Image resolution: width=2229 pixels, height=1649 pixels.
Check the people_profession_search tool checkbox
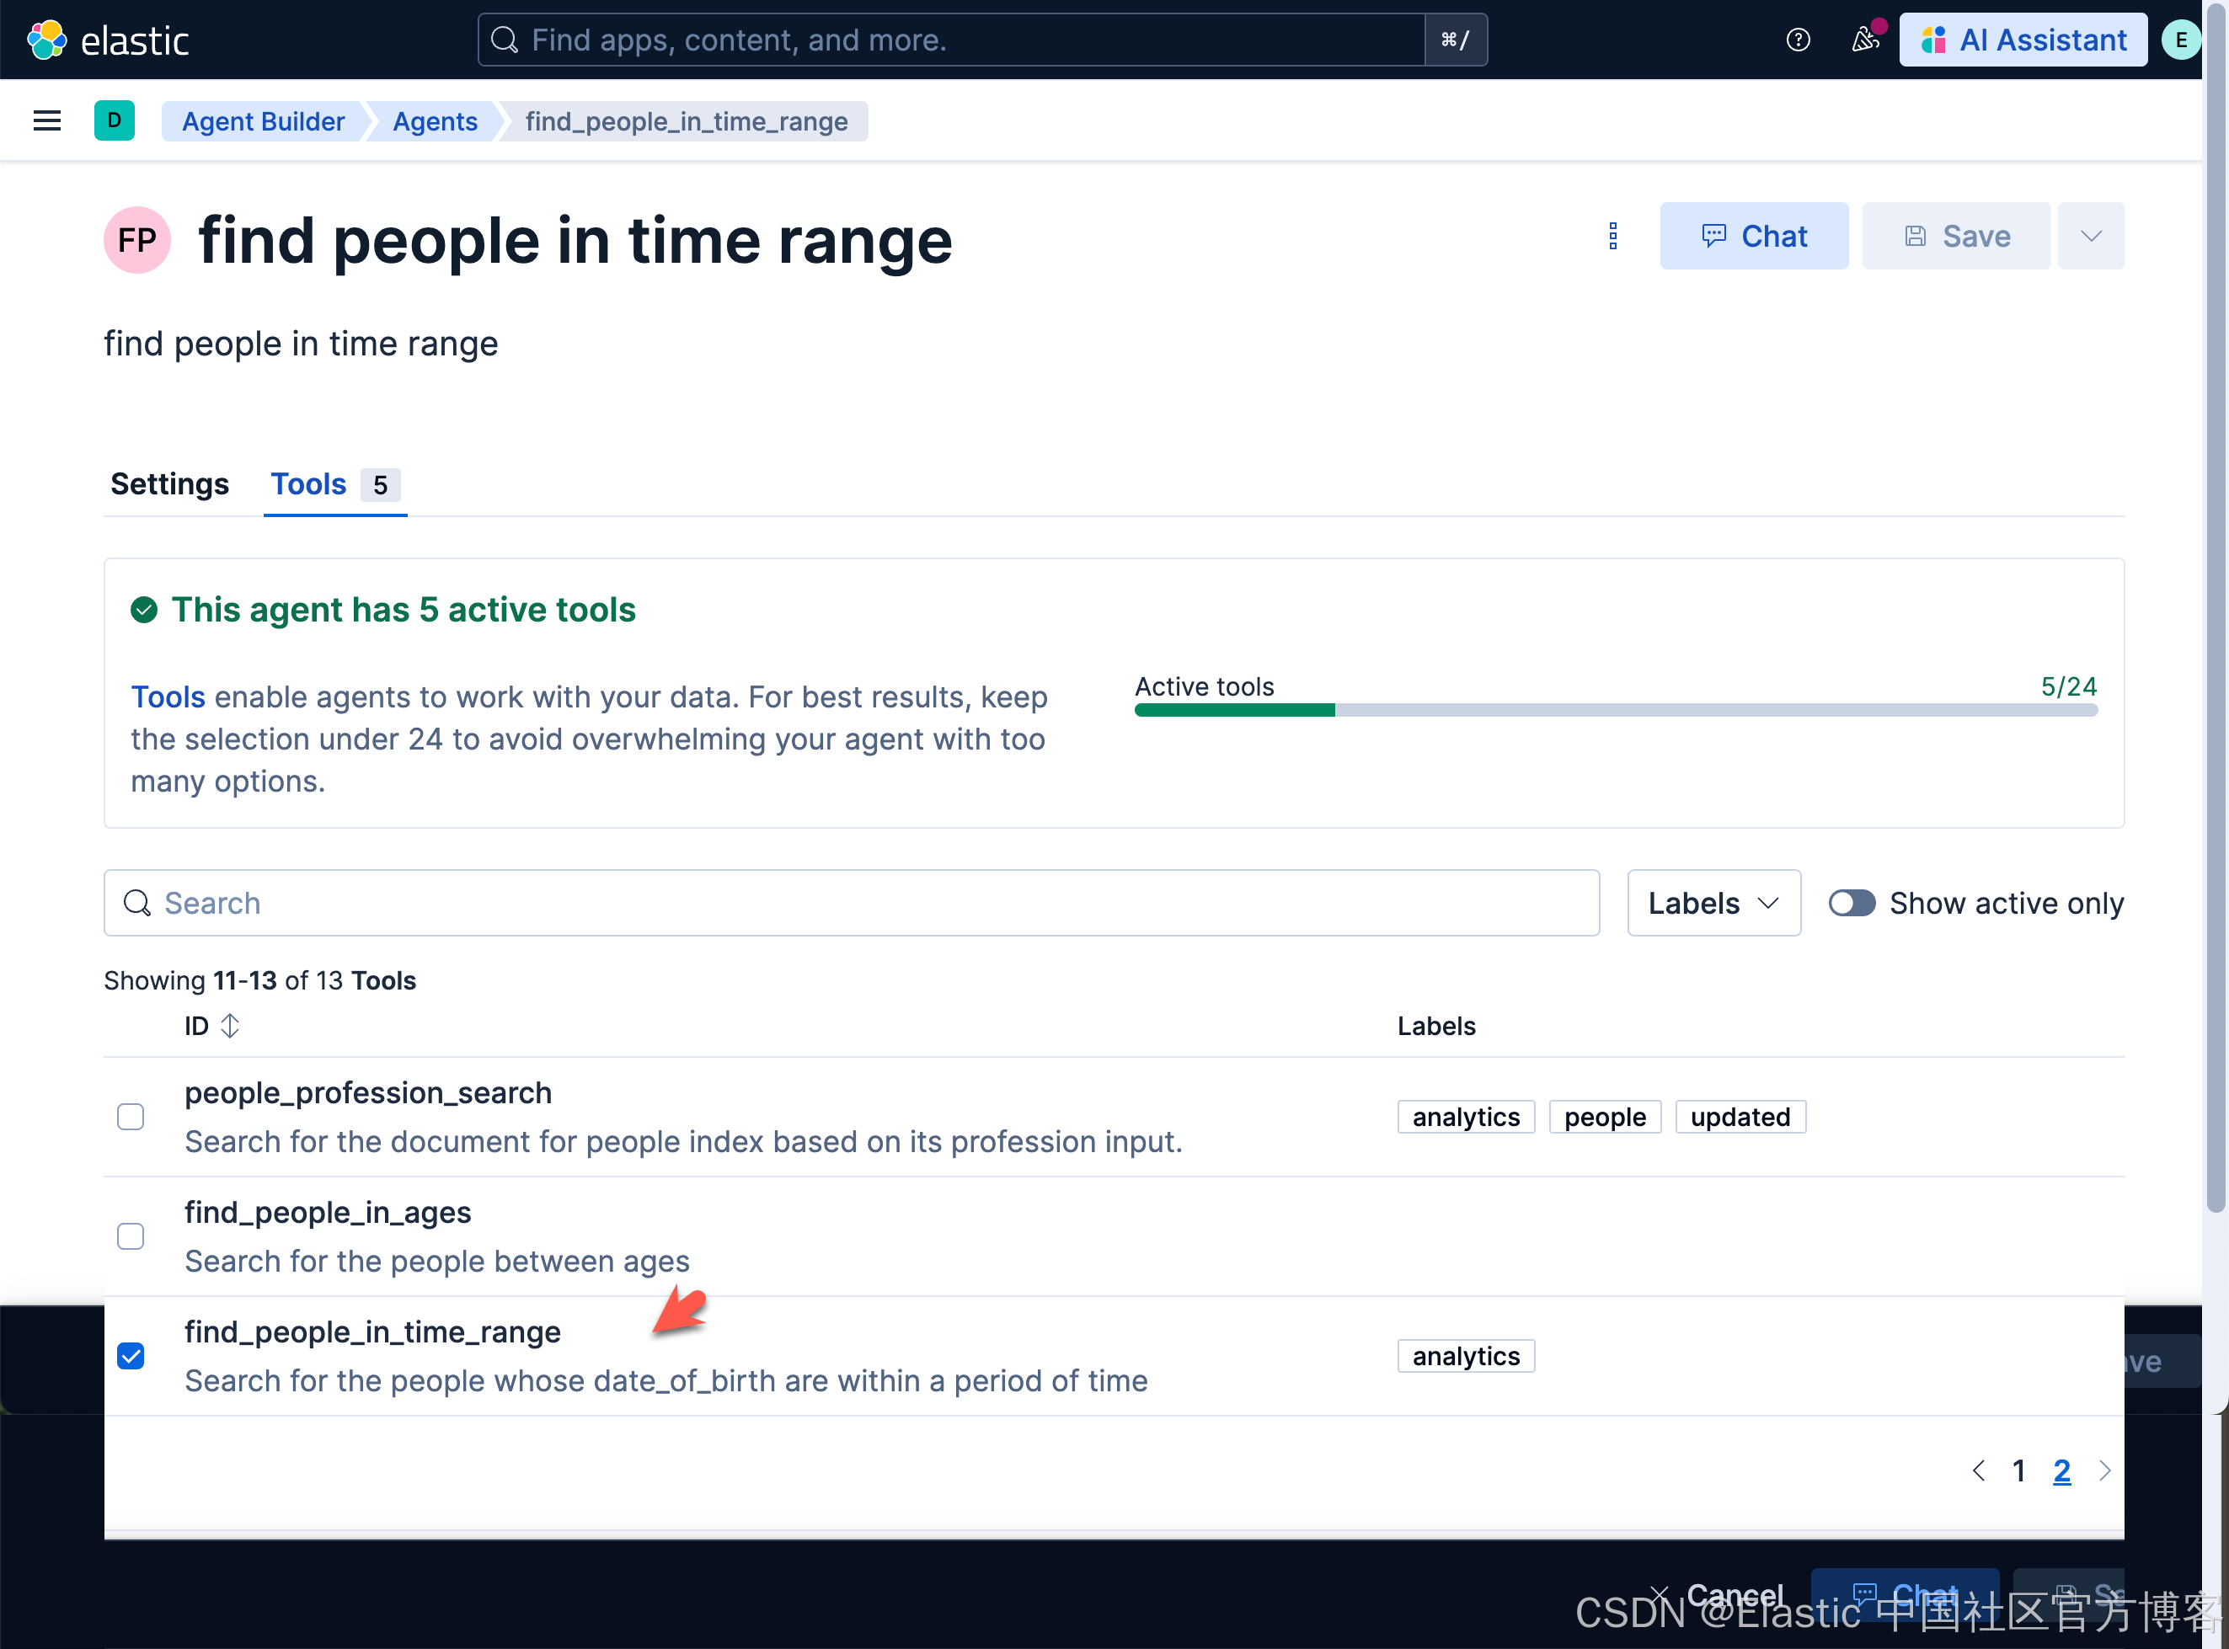pyautogui.click(x=131, y=1116)
